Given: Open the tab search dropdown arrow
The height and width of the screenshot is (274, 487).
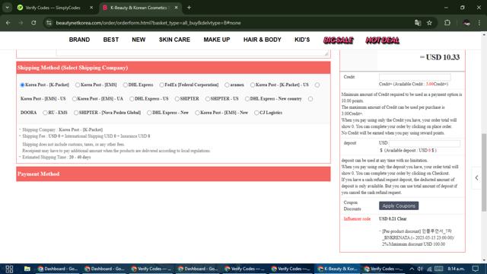Looking at the screenshot, I should pyautogui.click(x=7, y=8).
